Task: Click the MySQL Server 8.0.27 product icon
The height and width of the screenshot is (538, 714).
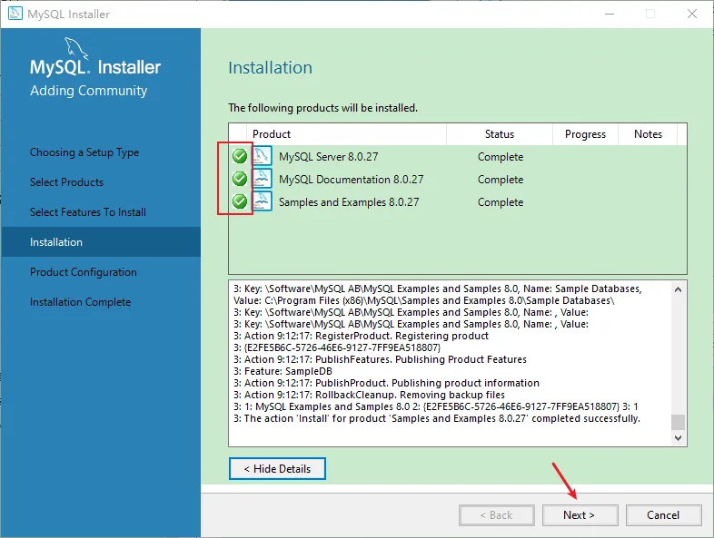Action: pos(263,156)
